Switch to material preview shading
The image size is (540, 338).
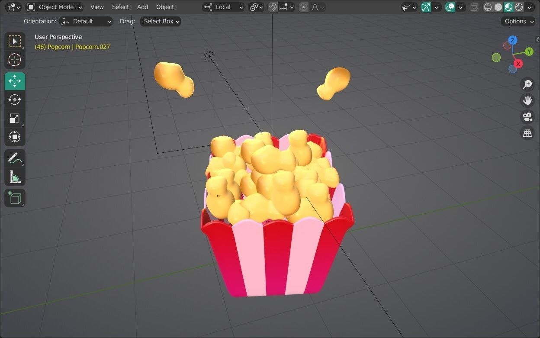point(509,7)
